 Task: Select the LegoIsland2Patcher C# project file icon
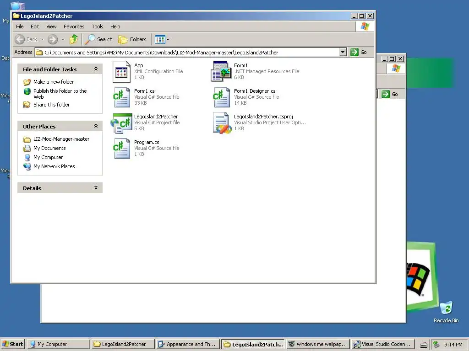click(x=121, y=123)
